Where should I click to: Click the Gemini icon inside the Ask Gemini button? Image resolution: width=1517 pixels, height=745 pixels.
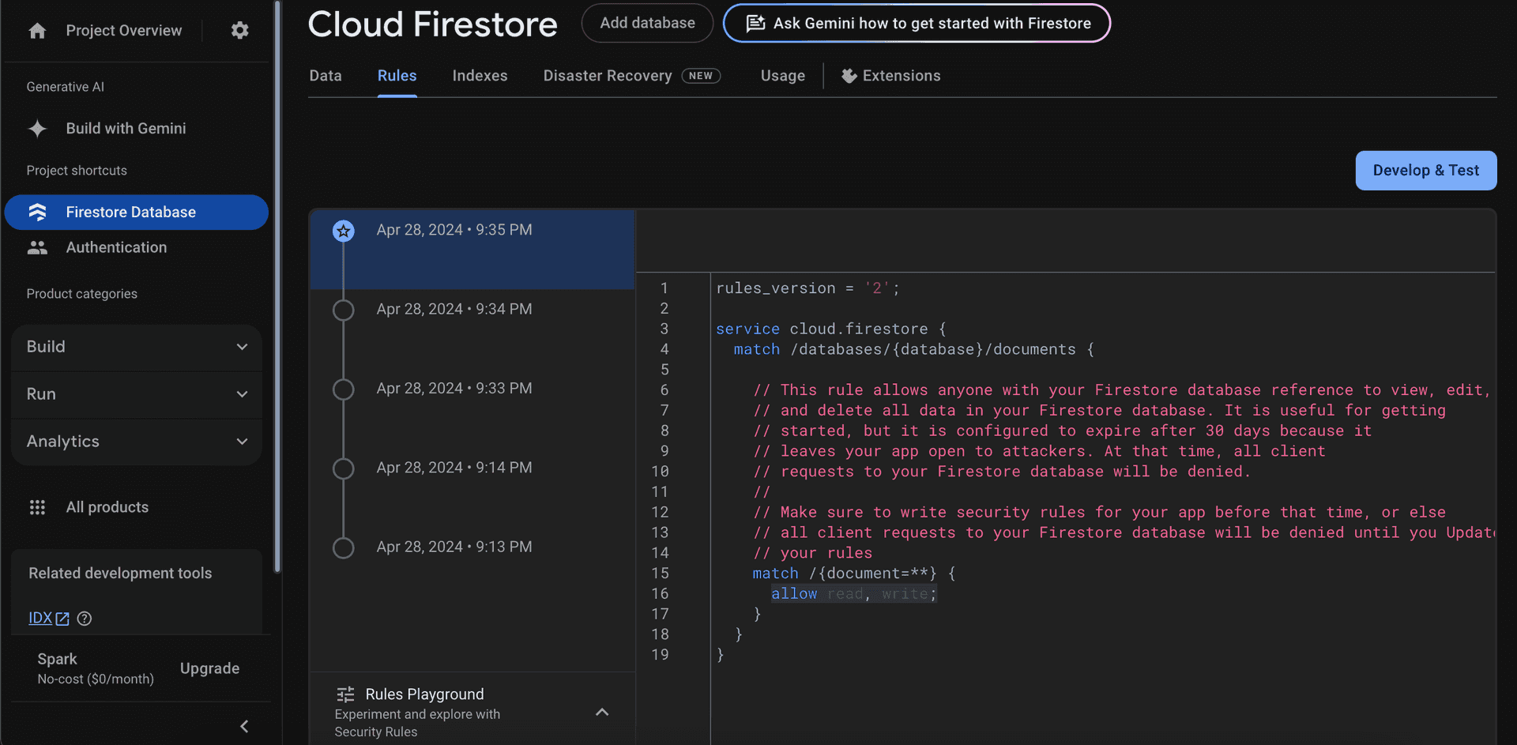755,23
